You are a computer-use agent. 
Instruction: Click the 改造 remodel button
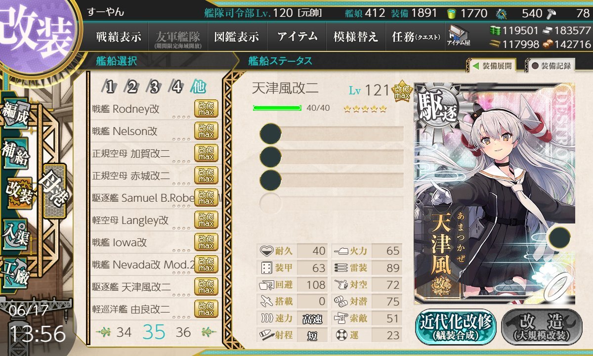coord(541,327)
